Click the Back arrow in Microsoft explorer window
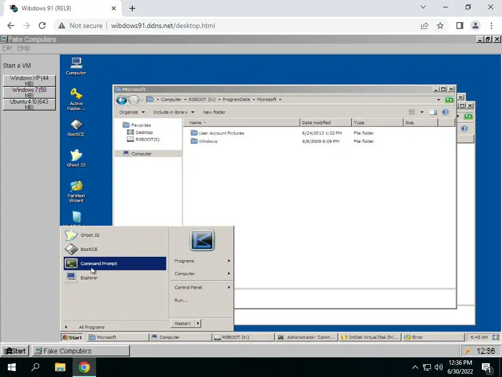The image size is (502, 377). [122, 100]
